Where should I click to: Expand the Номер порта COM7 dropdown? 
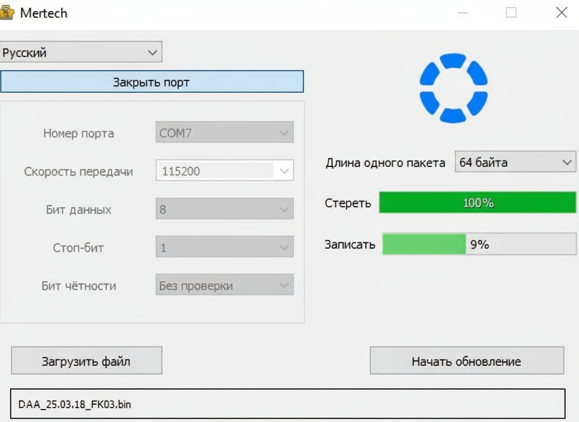225,133
